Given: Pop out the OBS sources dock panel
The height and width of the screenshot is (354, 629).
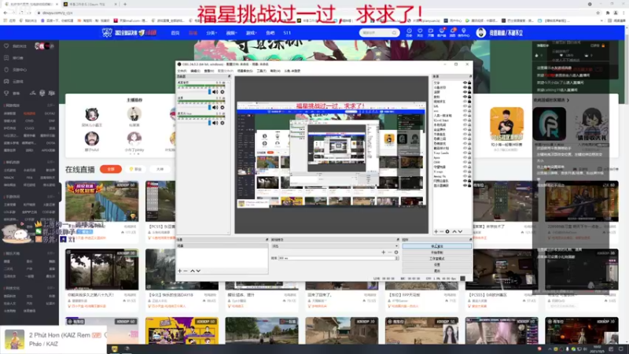Looking at the screenshot, I should coord(470,76).
